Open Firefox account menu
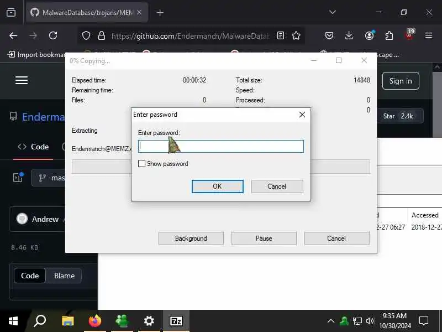This screenshot has width=442, height=332. point(369,35)
